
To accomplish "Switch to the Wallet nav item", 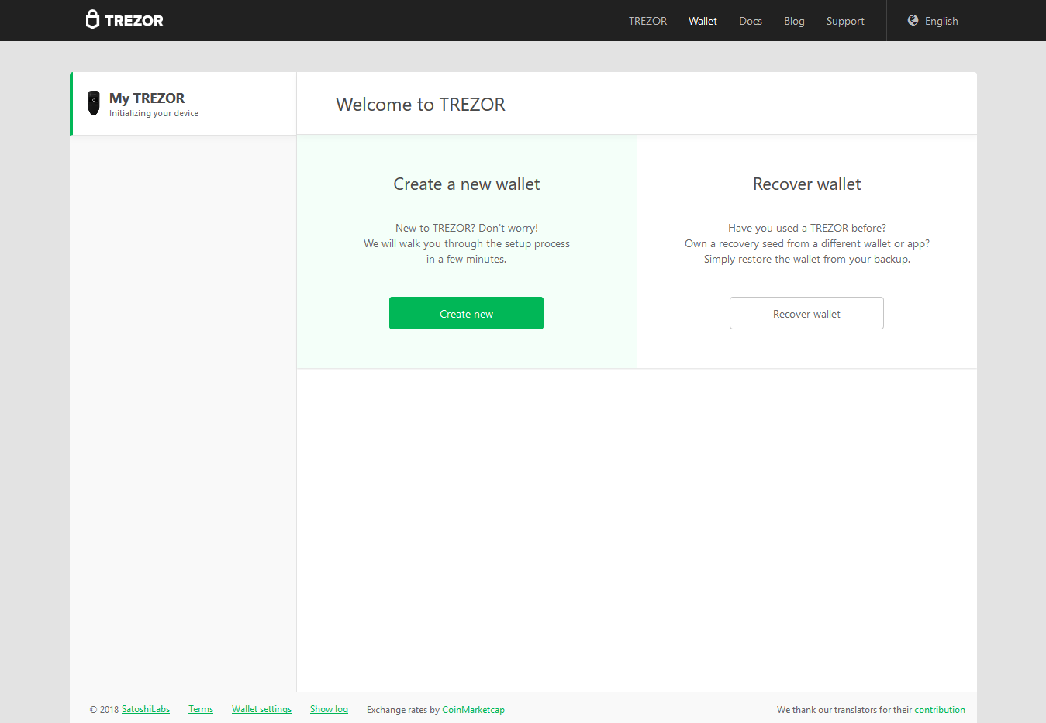I will pyautogui.click(x=703, y=21).
